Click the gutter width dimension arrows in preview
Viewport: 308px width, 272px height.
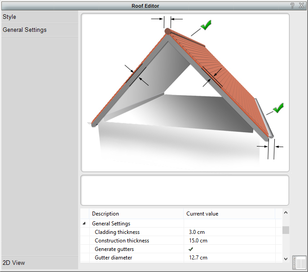270,149
